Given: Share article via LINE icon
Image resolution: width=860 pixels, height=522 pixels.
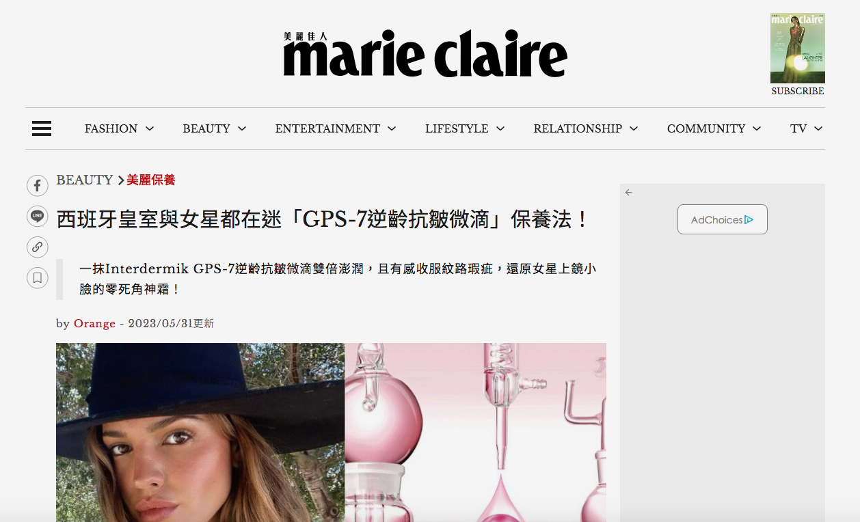Looking at the screenshot, I should coord(37,216).
